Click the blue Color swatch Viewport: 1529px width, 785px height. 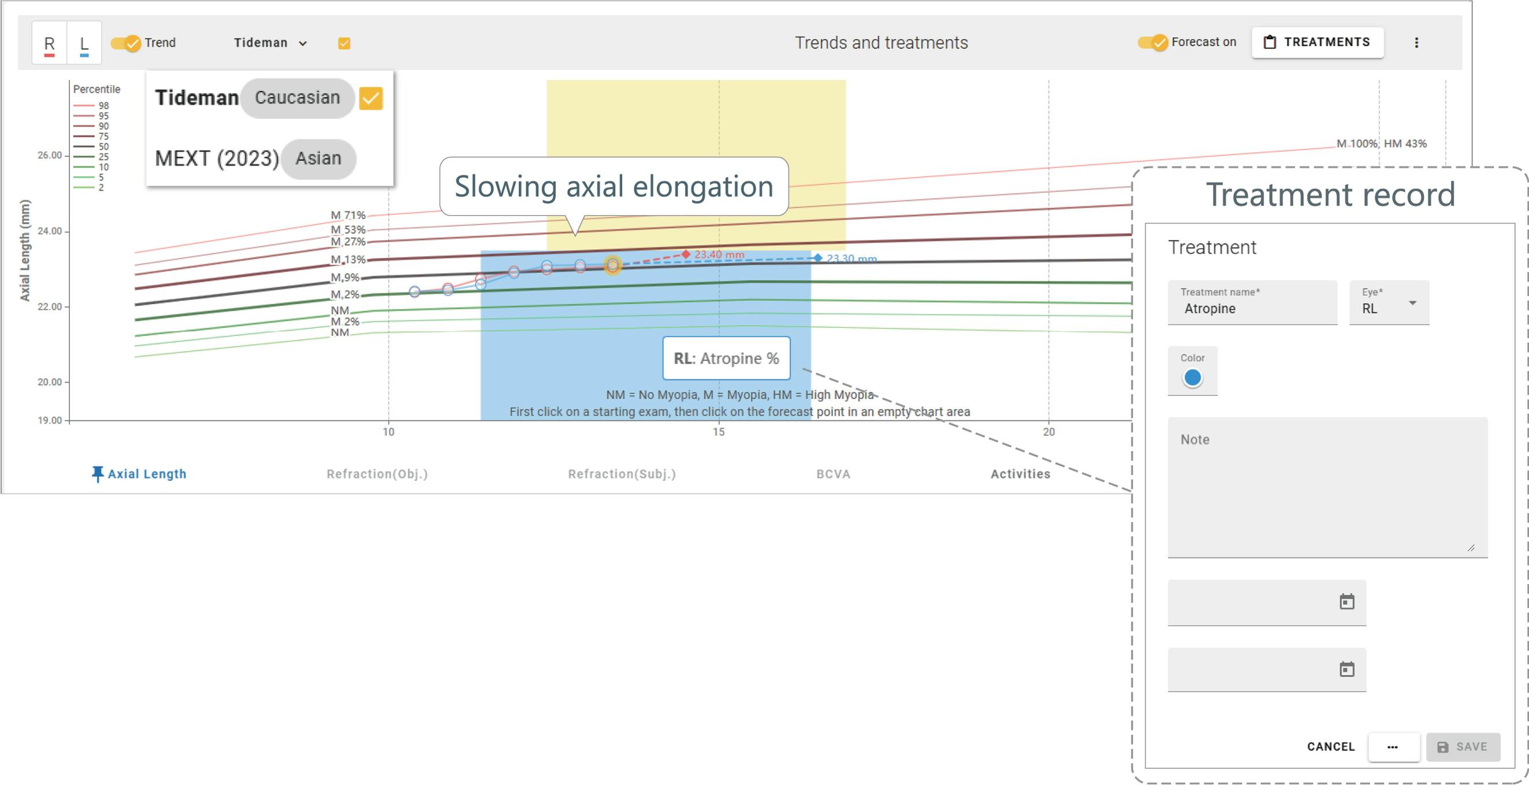1192,377
